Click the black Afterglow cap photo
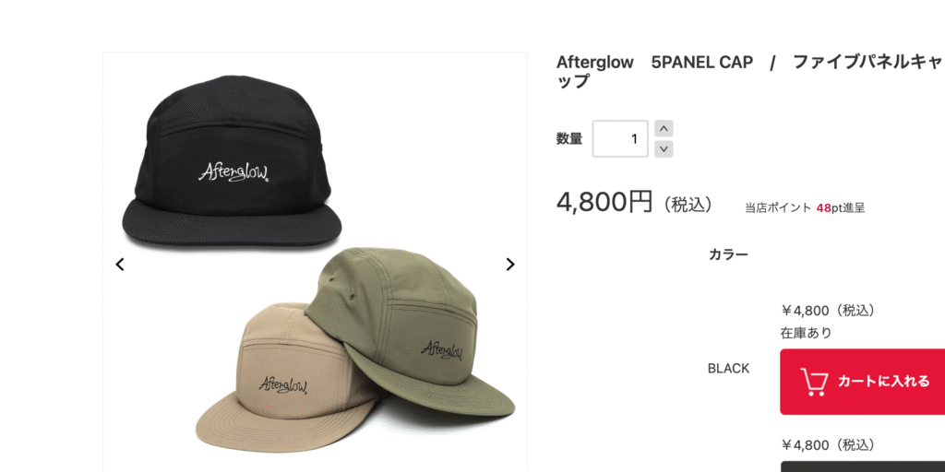The width and height of the screenshot is (945, 472). 232,161
